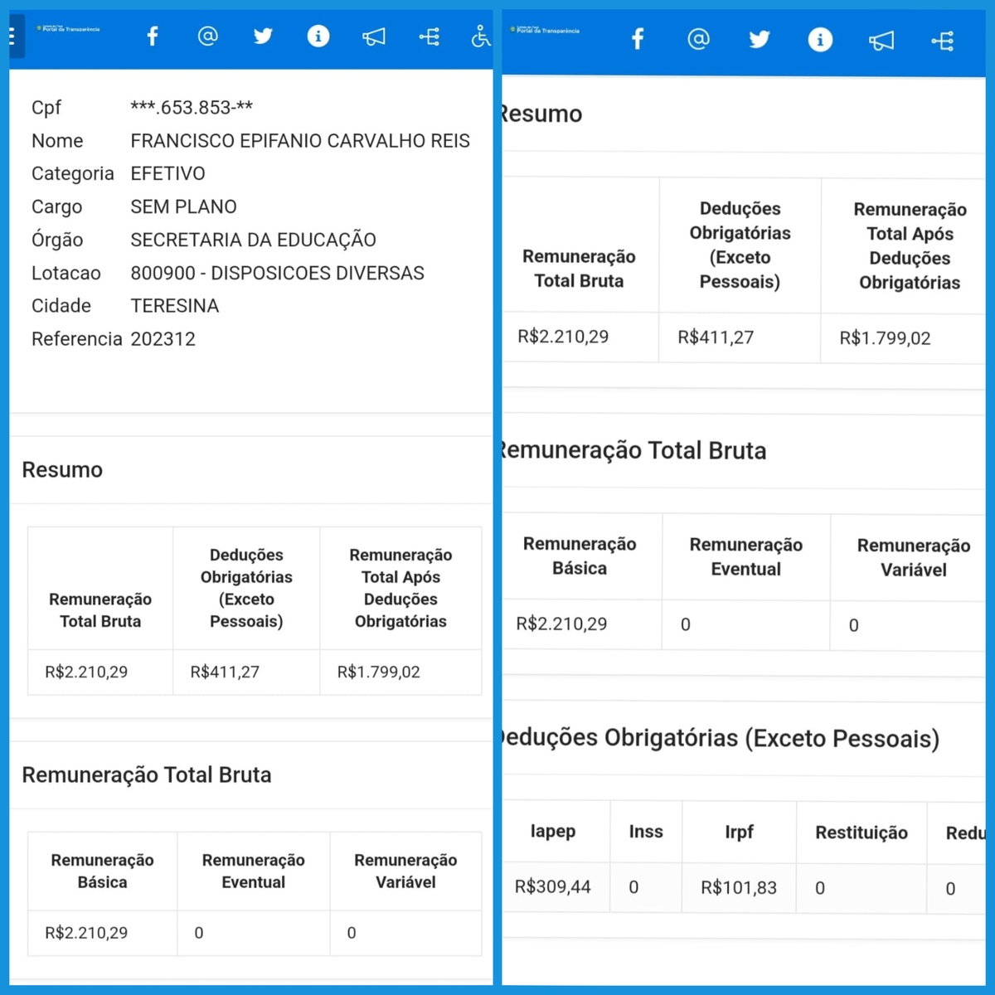This screenshot has width=995, height=995.
Task: Select Lotacao value 800900 - DISPOSICOES DIVERSAS
Action: [x=277, y=274]
